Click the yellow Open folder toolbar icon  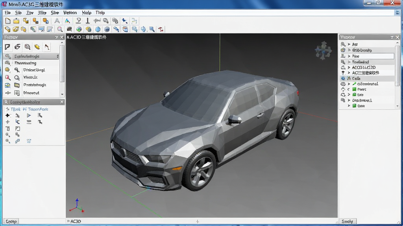coord(17,21)
